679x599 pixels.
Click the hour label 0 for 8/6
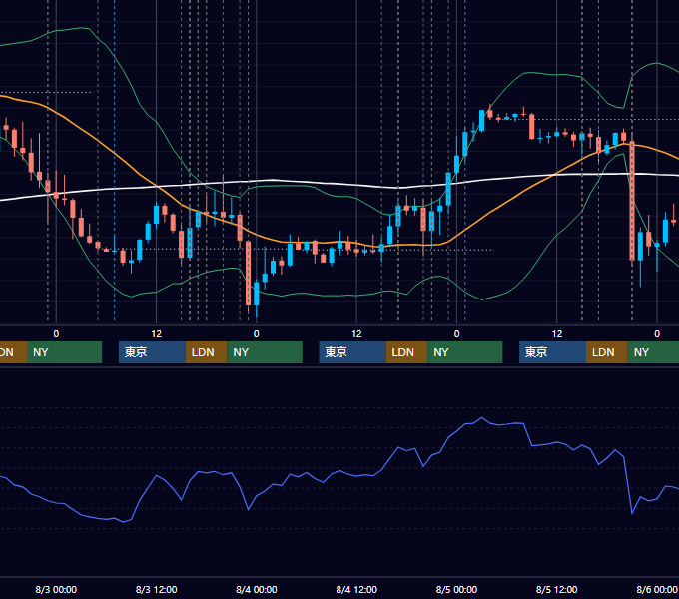point(657,334)
